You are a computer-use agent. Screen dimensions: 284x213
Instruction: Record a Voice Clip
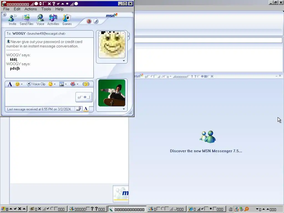tap(36, 84)
